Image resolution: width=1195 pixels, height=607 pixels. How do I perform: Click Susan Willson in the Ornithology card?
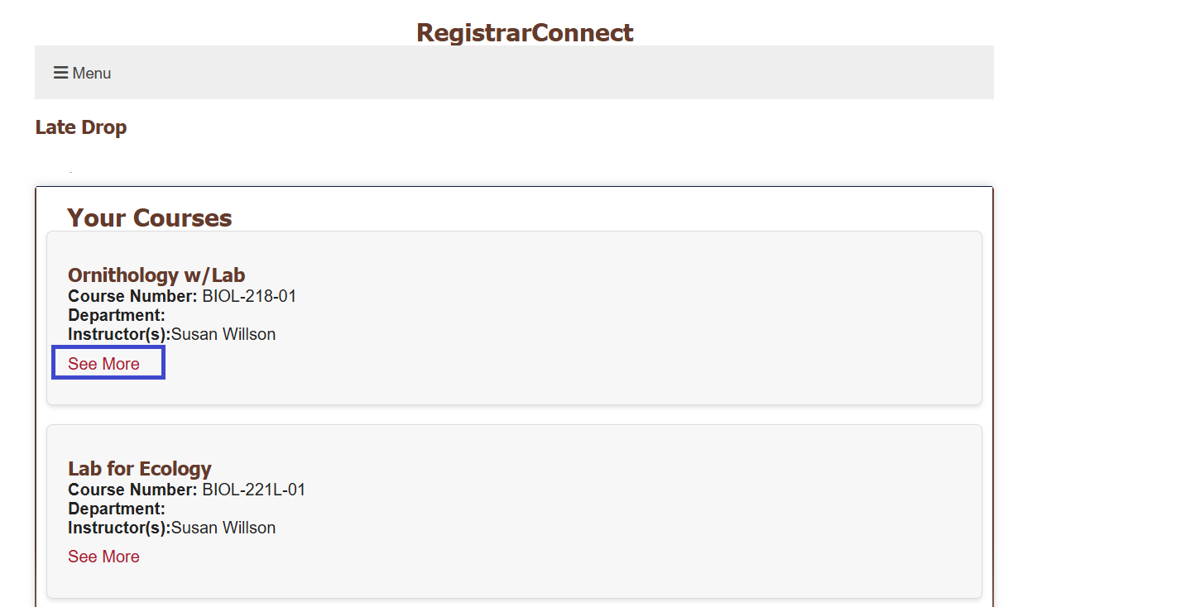click(x=223, y=334)
